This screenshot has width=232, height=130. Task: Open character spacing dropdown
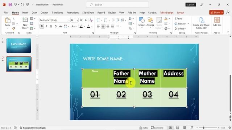(x=66, y=26)
